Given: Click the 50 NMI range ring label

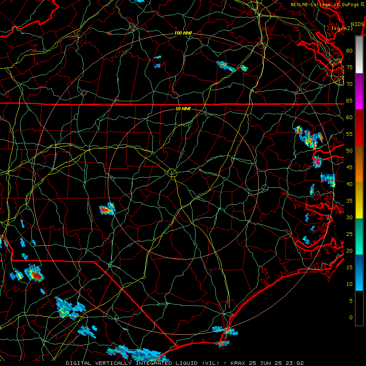Looking at the screenshot, I should [183, 109].
